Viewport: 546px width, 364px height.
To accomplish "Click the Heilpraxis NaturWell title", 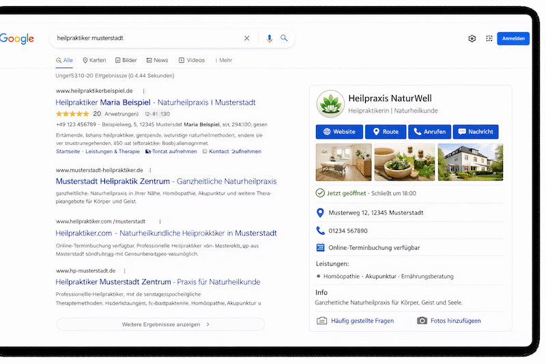I will coord(390,98).
